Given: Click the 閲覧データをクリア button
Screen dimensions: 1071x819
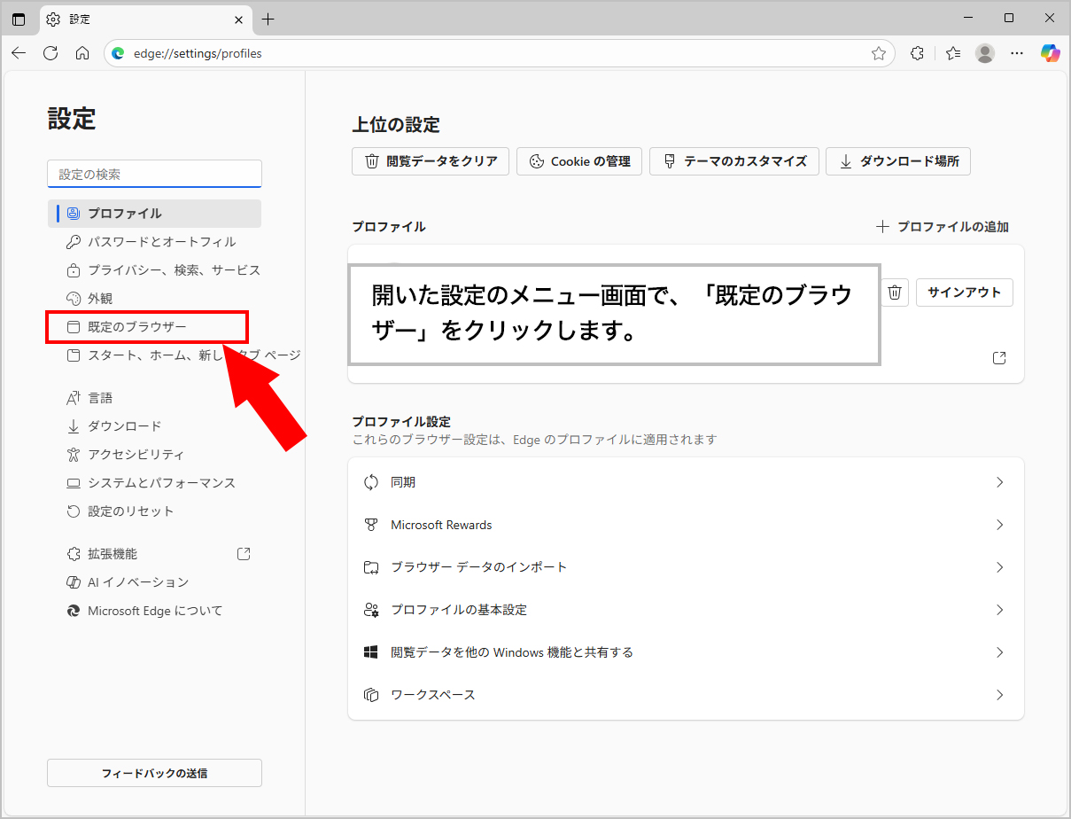Looking at the screenshot, I should [431, 161].
